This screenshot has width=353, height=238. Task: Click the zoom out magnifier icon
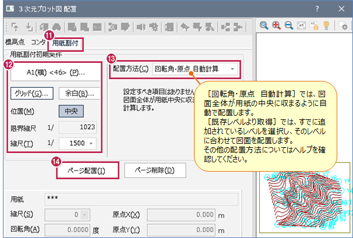(288, 26)
